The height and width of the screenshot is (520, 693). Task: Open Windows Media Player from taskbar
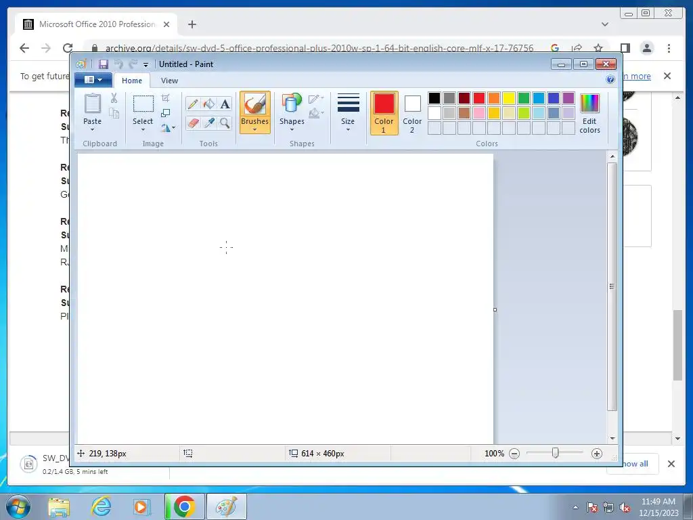click(141, 506)
